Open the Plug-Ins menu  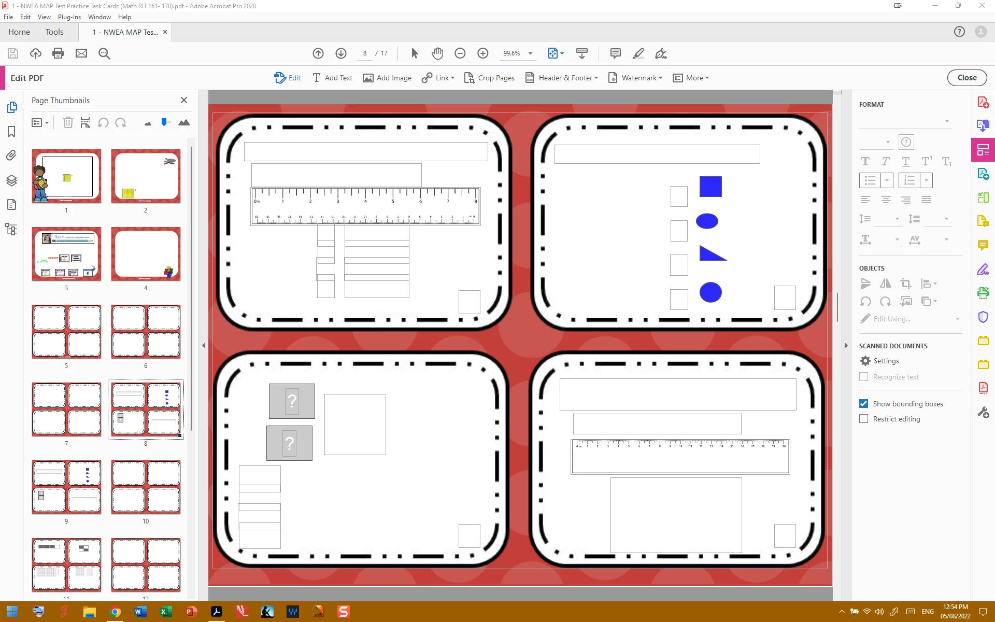coord(69,17)
